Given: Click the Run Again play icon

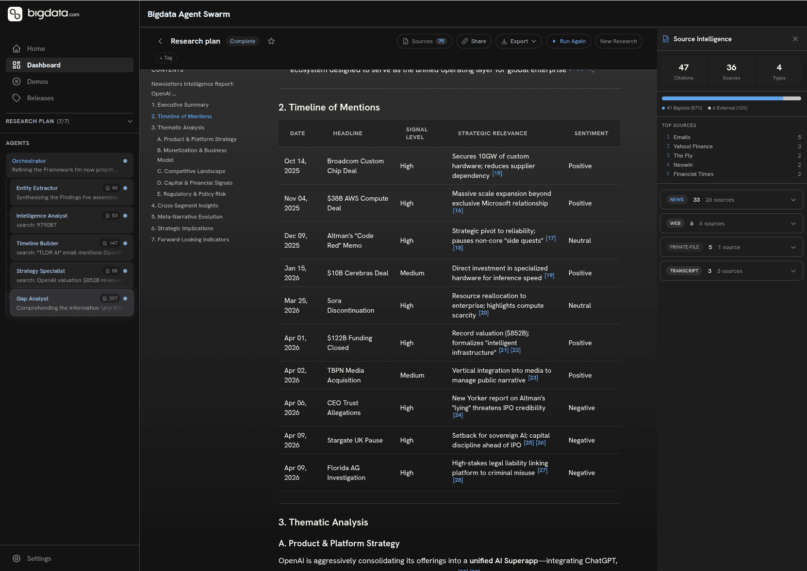Looking at the screenshot, I should point(554,41).
